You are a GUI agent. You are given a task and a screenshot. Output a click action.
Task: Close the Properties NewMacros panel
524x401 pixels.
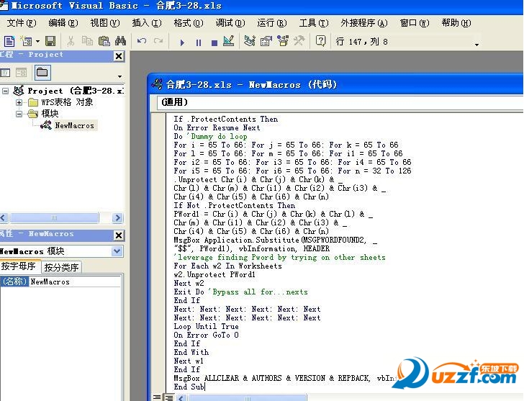pyautogui.click(x=119, y=235)
